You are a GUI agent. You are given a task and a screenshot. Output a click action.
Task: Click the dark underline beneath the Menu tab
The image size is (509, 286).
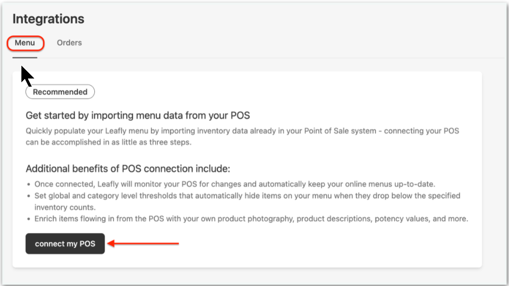pyautogui.click(x=25, y=58)
